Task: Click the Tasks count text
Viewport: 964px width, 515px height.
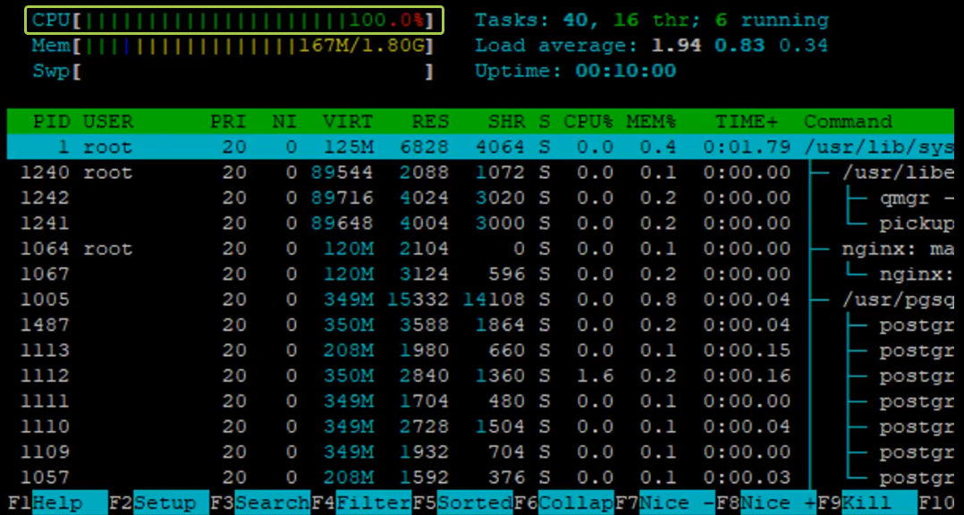Action: point(652,21)
